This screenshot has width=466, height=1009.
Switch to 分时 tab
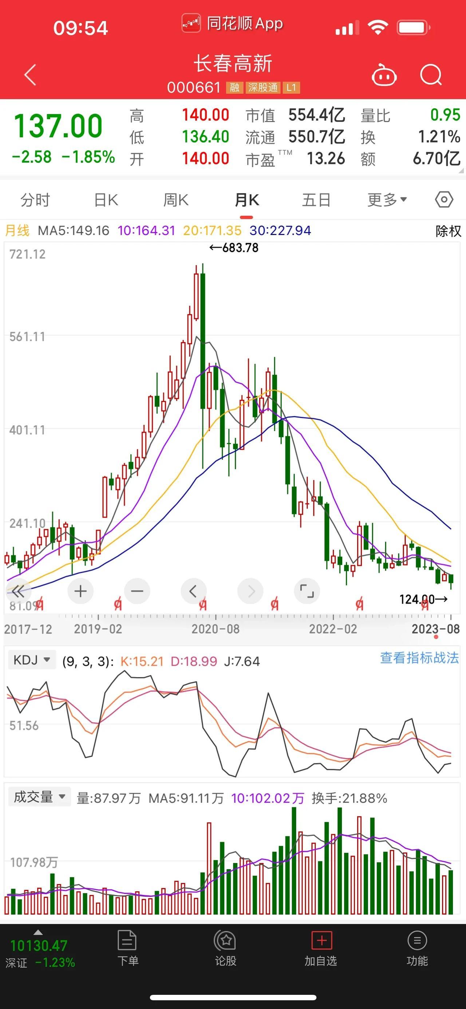point(35,200)
